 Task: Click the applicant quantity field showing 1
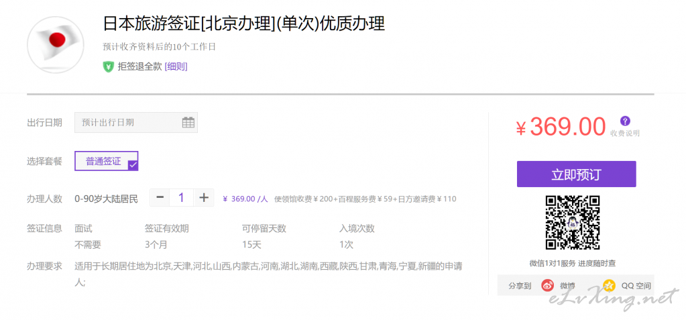(181, 198)
